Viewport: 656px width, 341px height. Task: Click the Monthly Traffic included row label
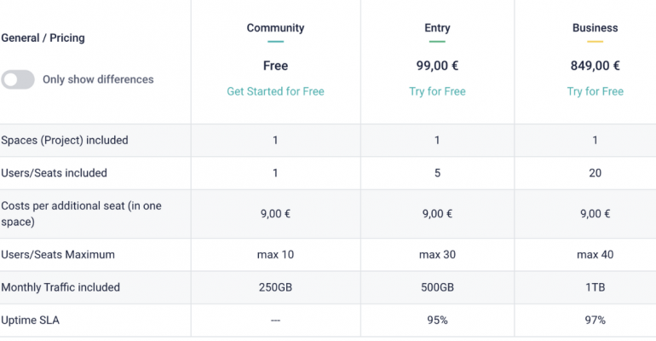click(x=60, y=287)
